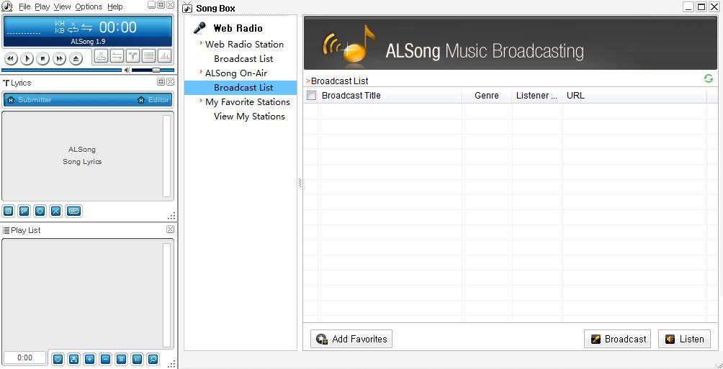Tick the select-all checkbox beside Broadcast Title
Viewport: 723px width, 369px height.
pos(312,96)
